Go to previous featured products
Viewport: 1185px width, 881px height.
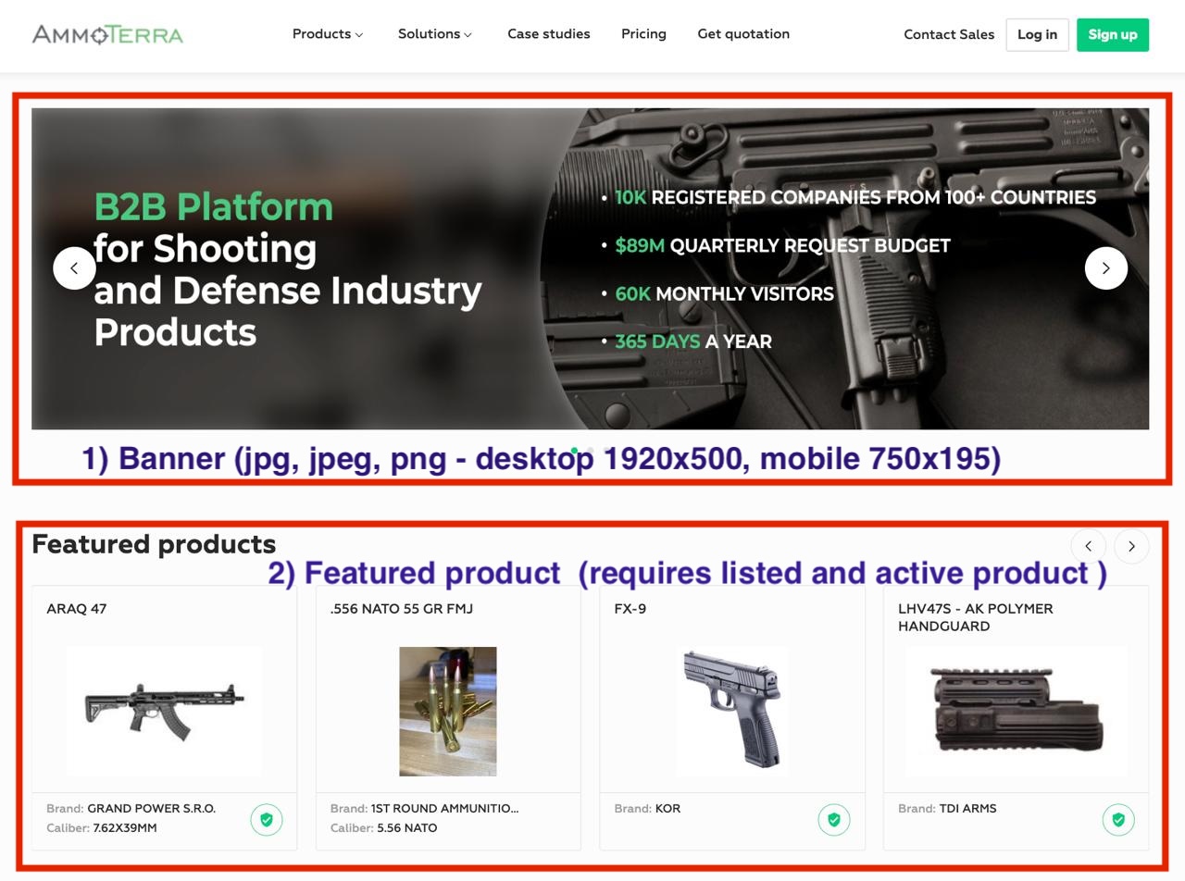1089,546
